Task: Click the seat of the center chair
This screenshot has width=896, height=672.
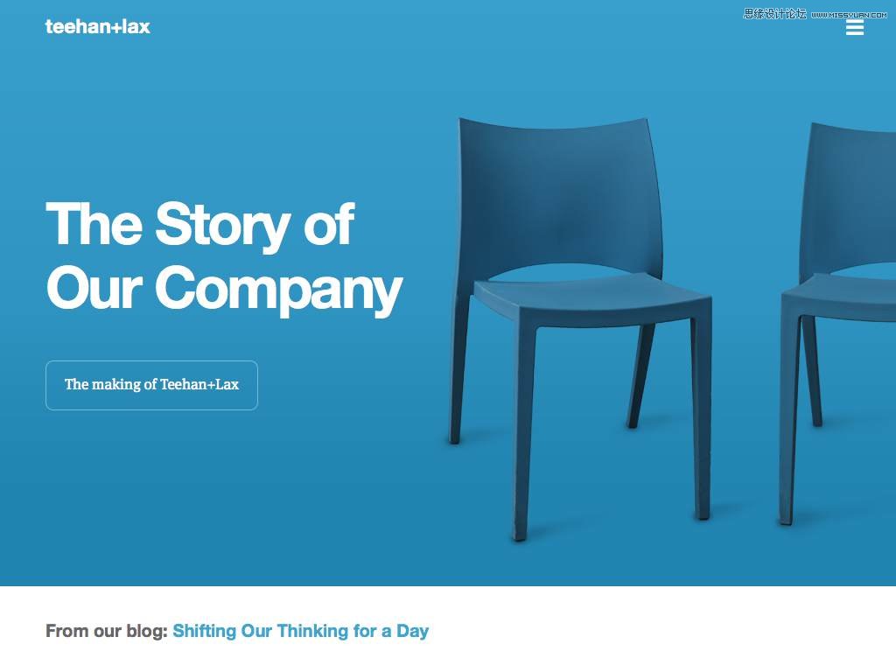Action: [591, 300]
